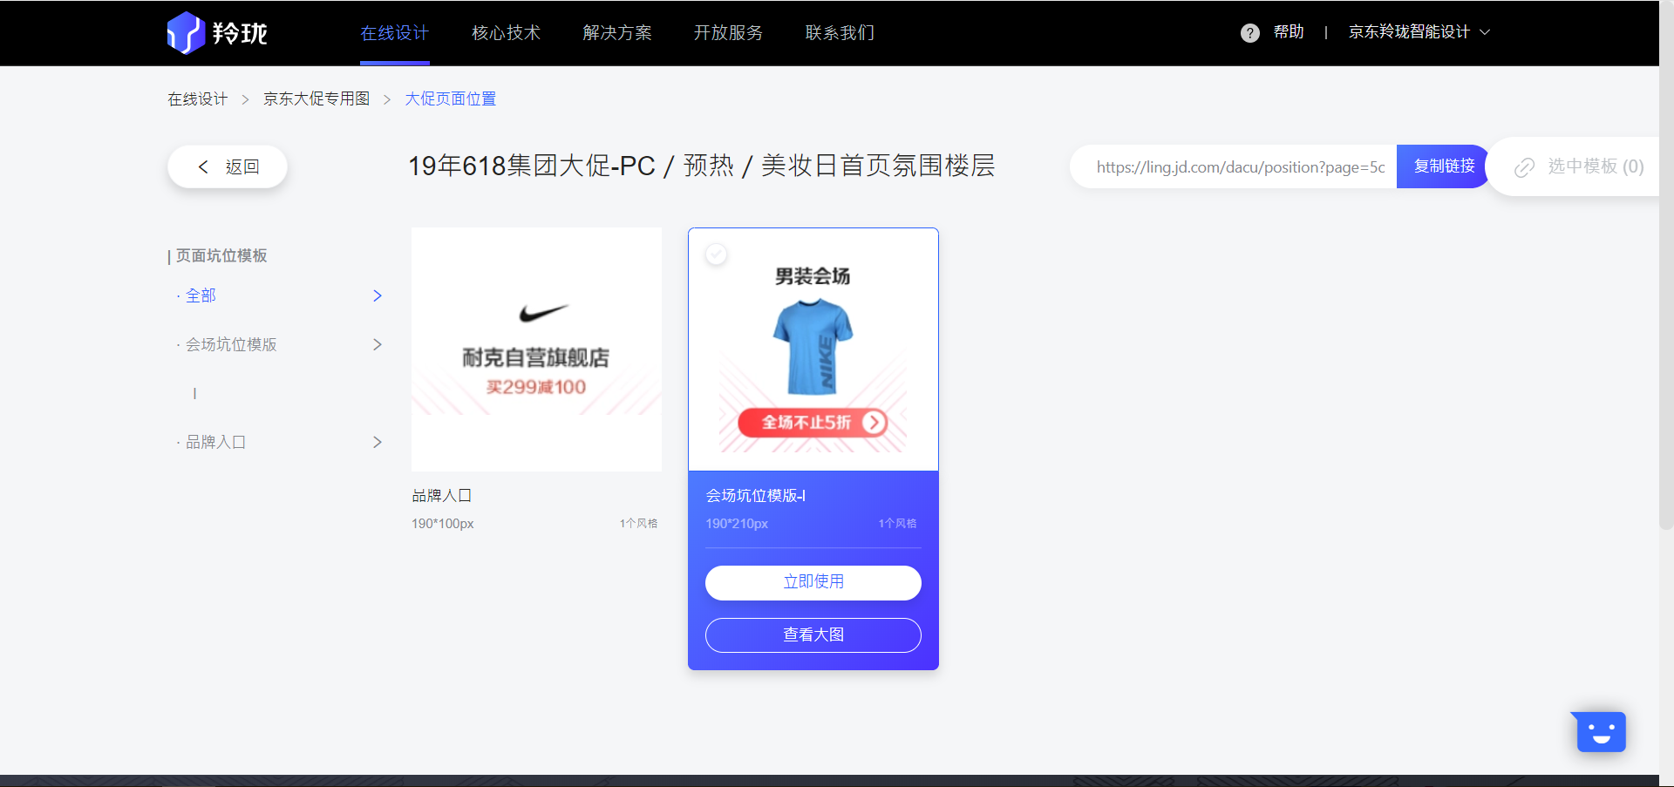
Task: Click the 品牌入口 template title
Action: pos(441,495)
